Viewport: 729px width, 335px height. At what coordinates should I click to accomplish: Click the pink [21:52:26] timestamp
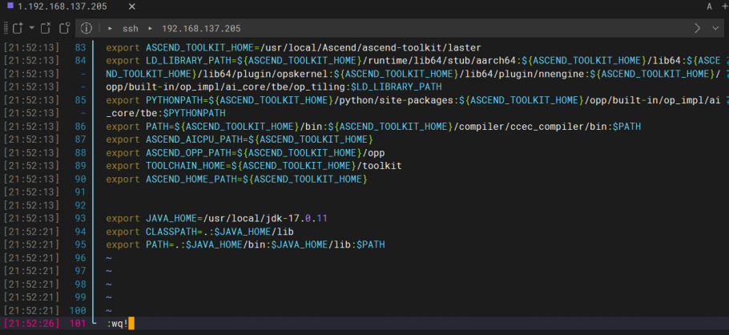[x=31, y=324]
